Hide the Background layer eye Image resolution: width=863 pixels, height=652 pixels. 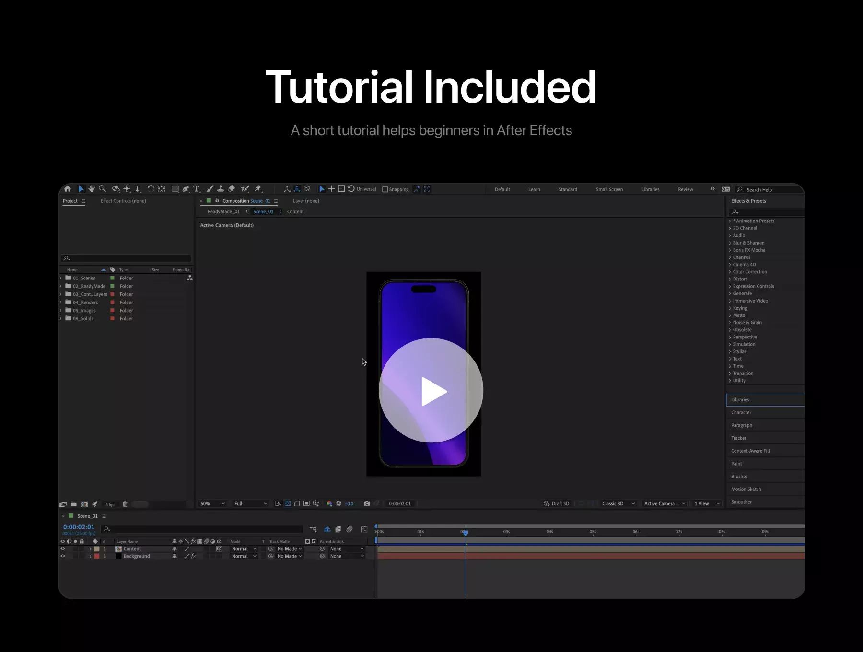(62, 556)
